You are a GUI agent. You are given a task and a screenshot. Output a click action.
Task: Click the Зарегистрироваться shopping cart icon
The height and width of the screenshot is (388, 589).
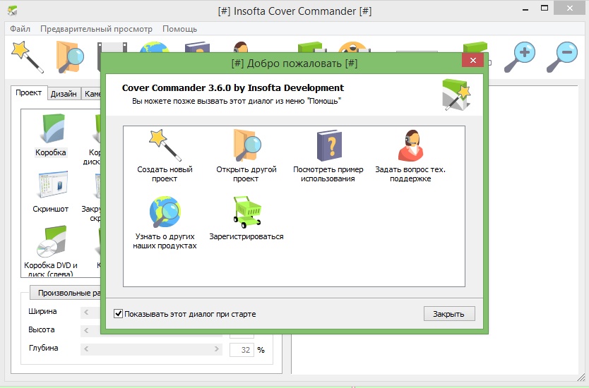coord(246,219)
